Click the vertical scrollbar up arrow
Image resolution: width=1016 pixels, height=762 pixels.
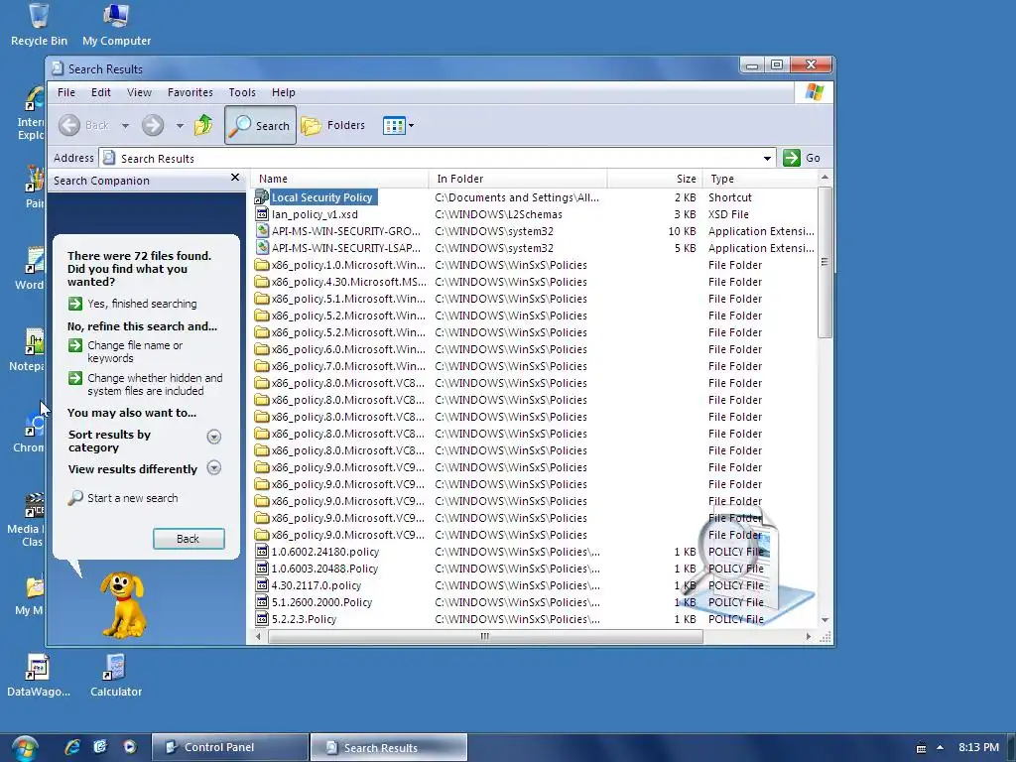825,177
